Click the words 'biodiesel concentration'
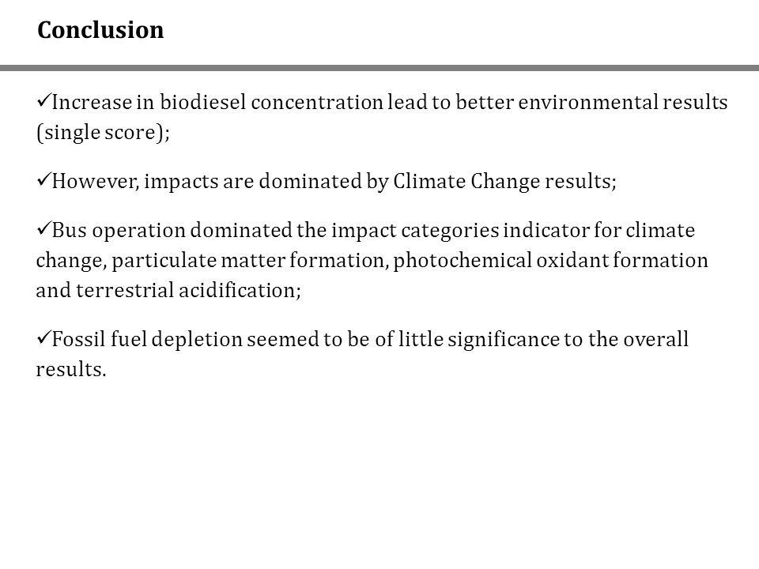This screenshot has width=759, height=569. point(271,102)
